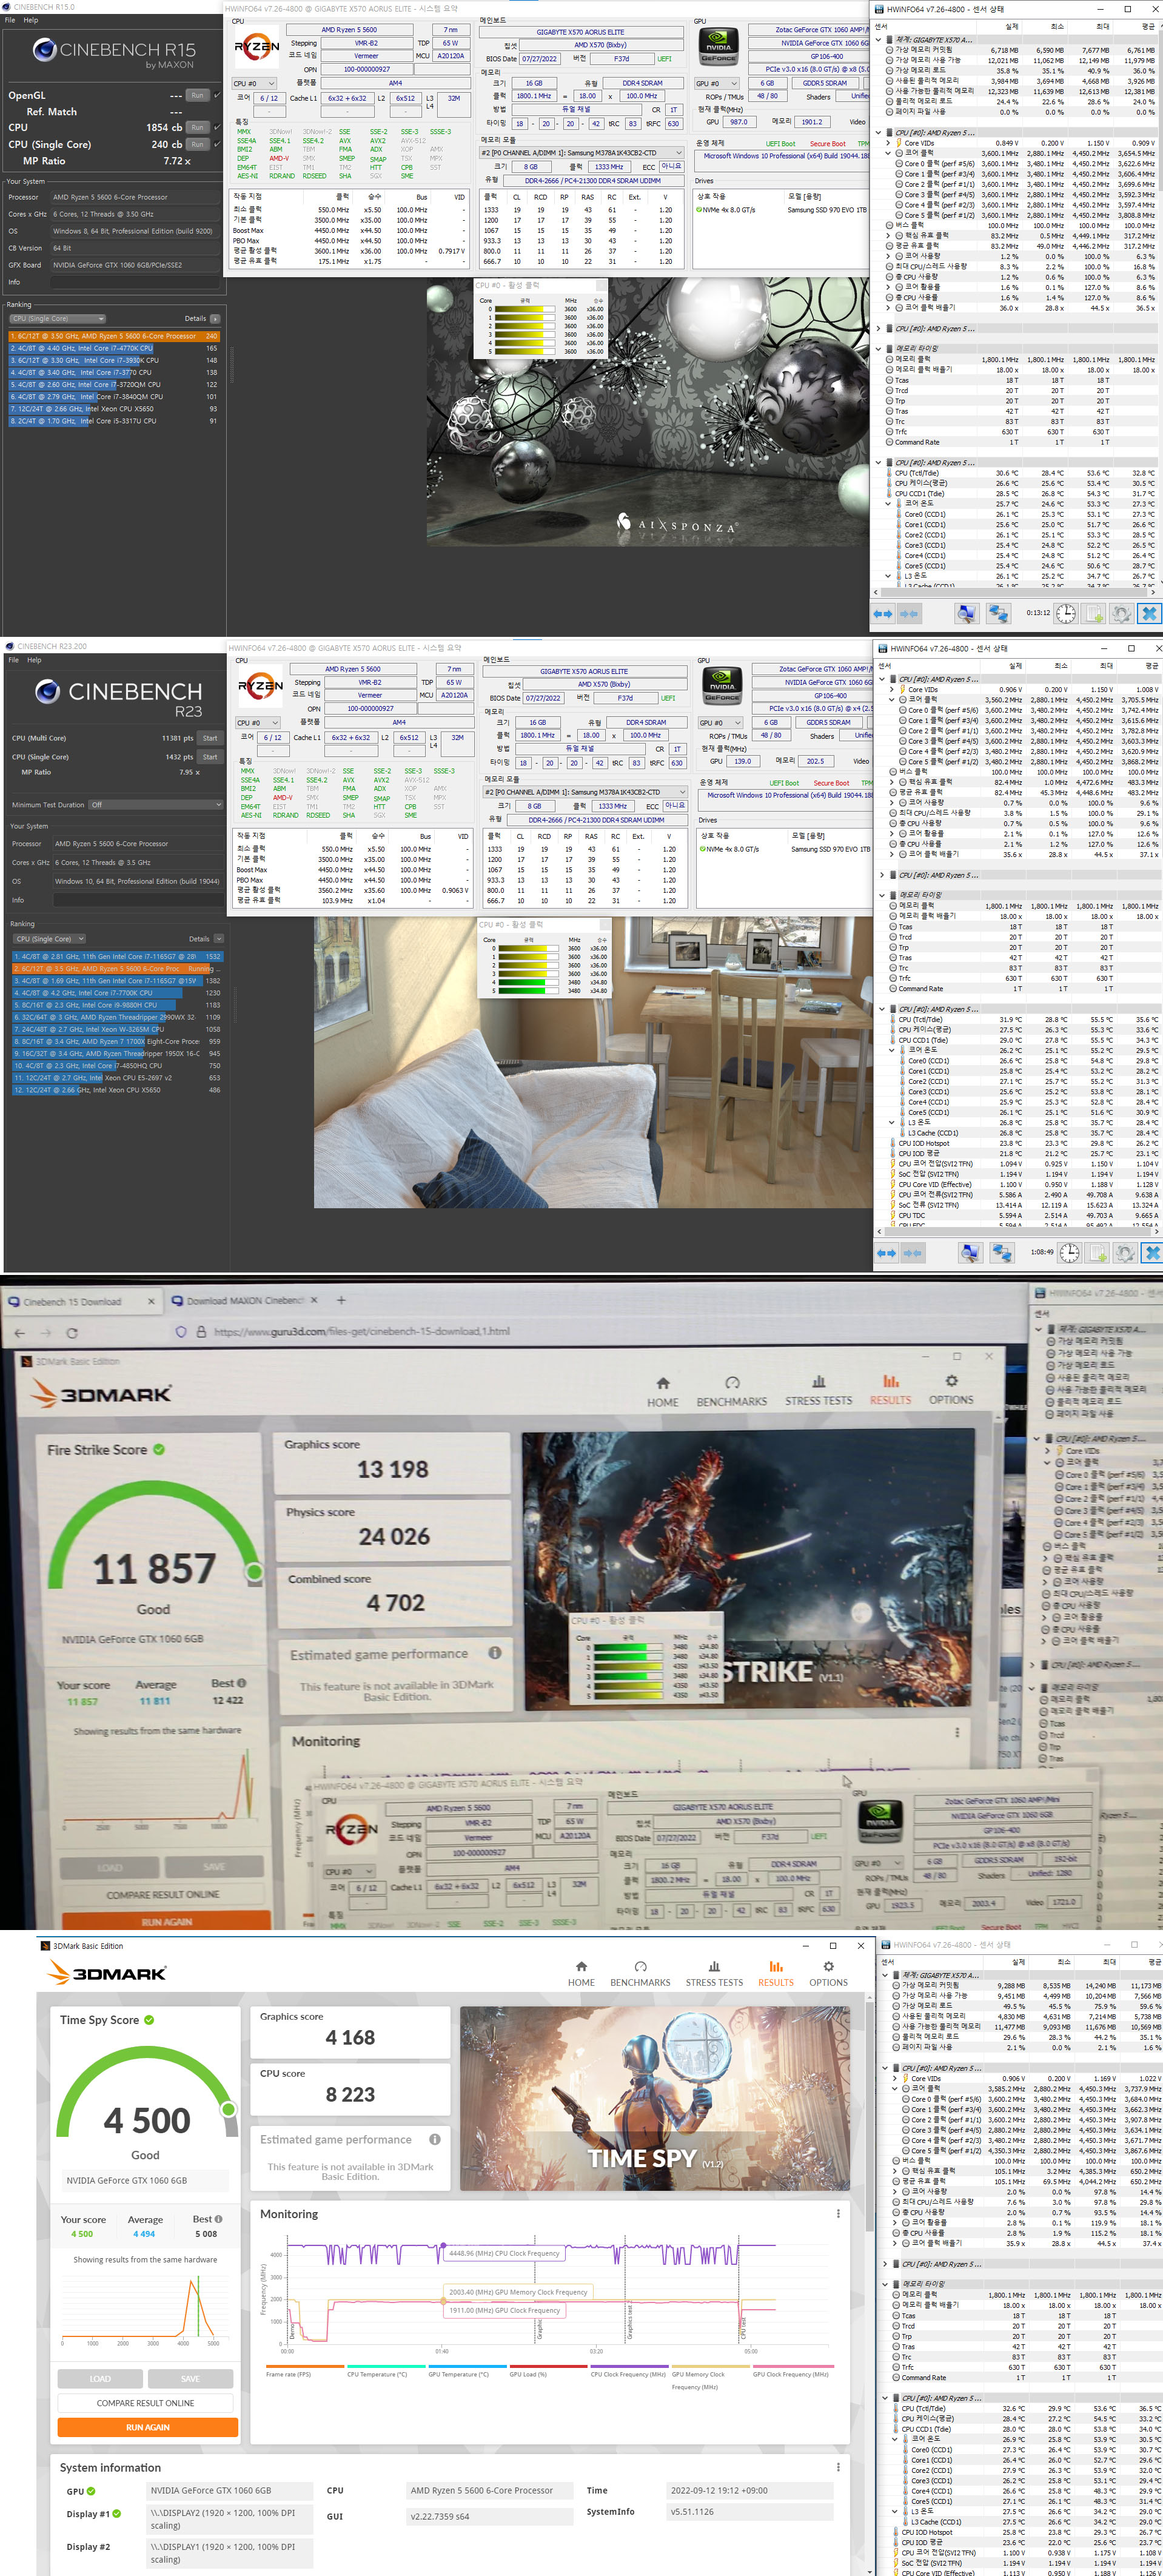Collapse L3 온도 node in sensors showing 1:08:49
This screenshot has width=1163, height=2576.
coord(892,1122)
